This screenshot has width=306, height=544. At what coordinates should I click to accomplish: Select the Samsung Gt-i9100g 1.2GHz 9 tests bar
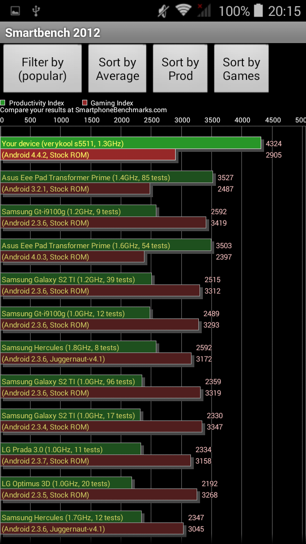pyautogui.click(x=78, y=211)
